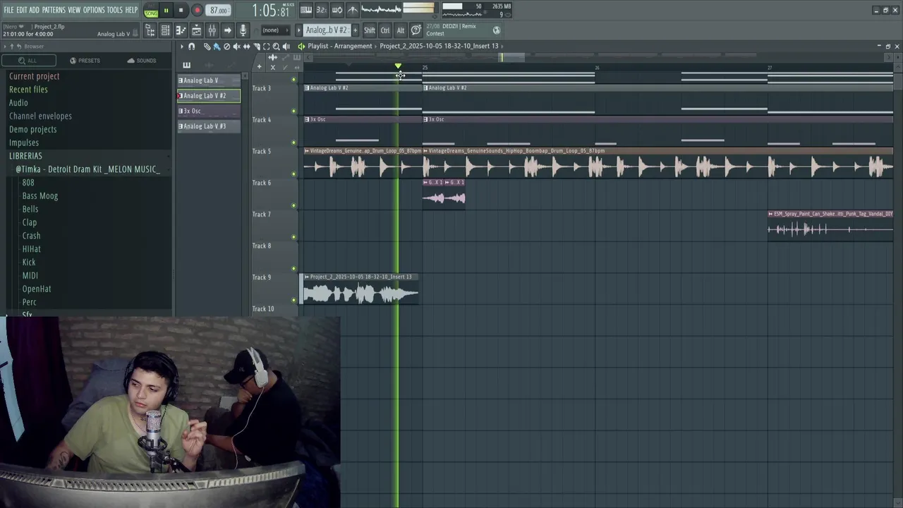The width and height of the screenshot is (903, 508).
Task: Select the Project_2 audio clip on Track 9
Action: (360, 290)
